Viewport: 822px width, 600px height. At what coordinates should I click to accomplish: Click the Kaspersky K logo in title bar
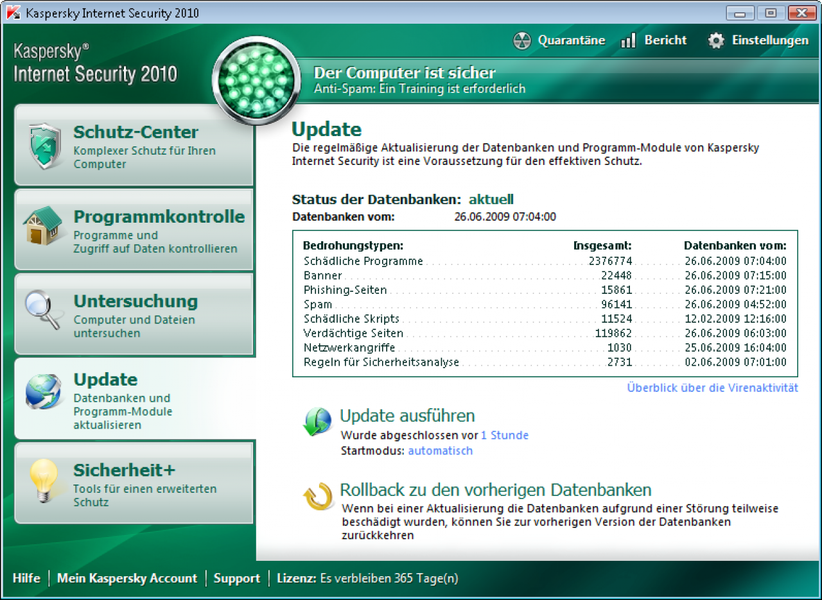pyautogui.click(x=12, y=12)
